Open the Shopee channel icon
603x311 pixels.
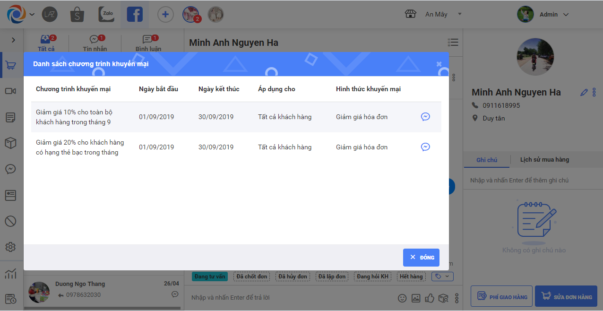78,14
